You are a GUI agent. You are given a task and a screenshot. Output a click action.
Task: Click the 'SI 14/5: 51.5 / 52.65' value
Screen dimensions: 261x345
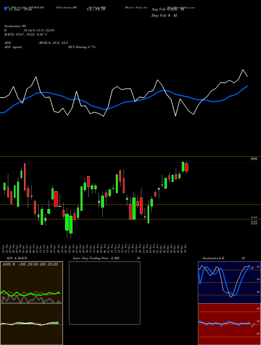click(39, 30)
